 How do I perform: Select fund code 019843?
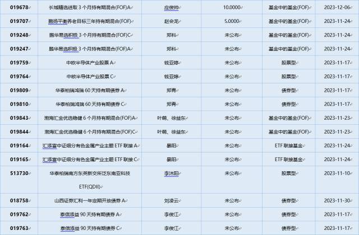19,118
